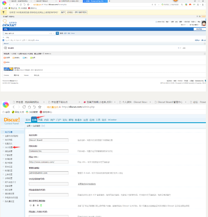Open game controller icon in forum.php toolbar
The image size is (208, 217).
[x=190, y=4]
